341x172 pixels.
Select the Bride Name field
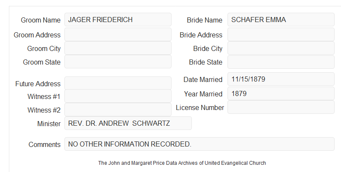pyautogui.click(x=281, y=20)
